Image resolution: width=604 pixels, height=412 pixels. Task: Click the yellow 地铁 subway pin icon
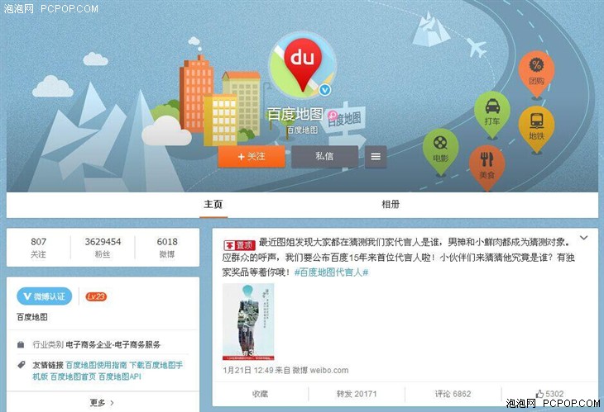coord(536,128)
